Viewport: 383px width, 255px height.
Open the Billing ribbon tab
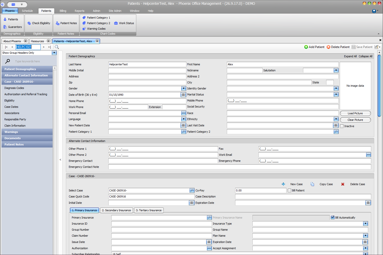63,11
